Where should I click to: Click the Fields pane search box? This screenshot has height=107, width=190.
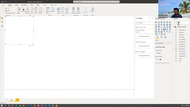click(181, 23)
